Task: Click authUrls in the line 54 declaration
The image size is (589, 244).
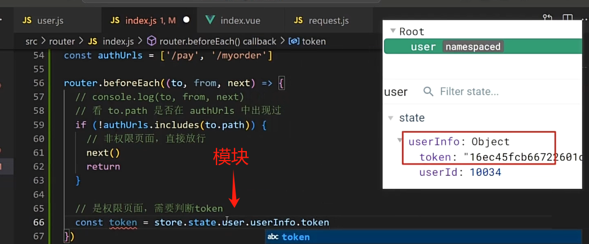Action: pyautogui.click(x=120, y=56)
